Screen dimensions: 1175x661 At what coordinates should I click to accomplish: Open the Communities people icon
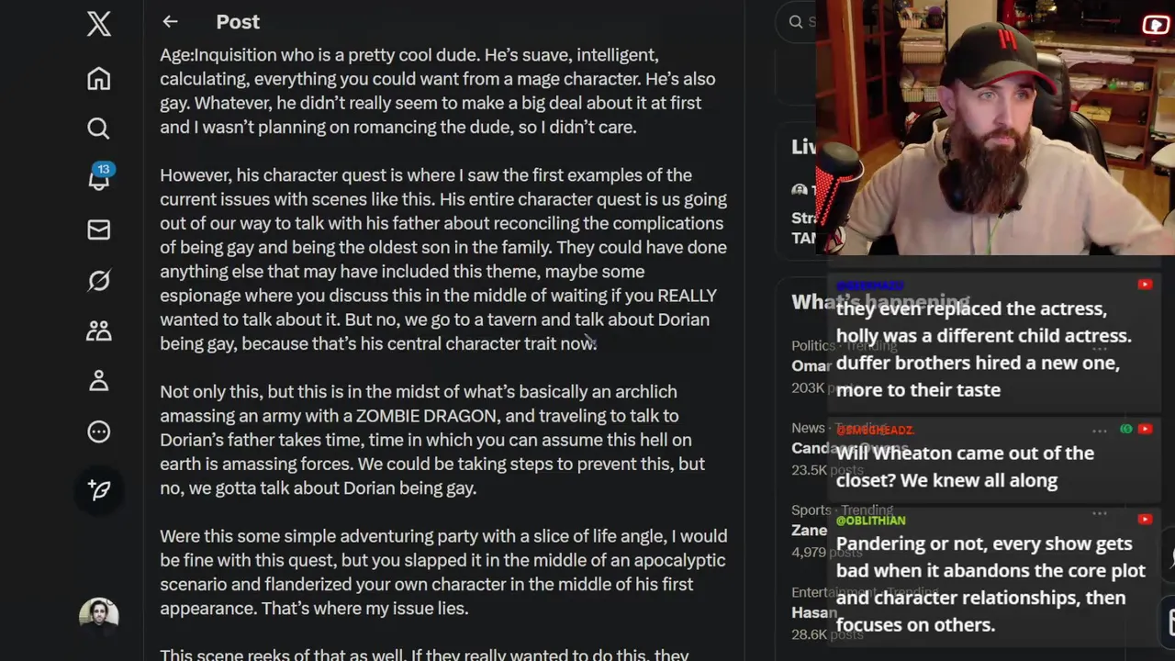98,330
